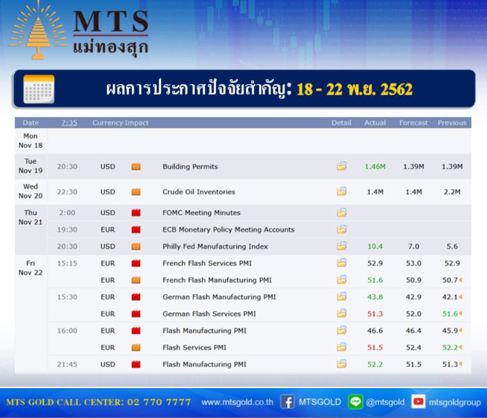The image size is (487, 418).
Task: Open detail folder for French Flash Services PMI
Action: (341, 263)
